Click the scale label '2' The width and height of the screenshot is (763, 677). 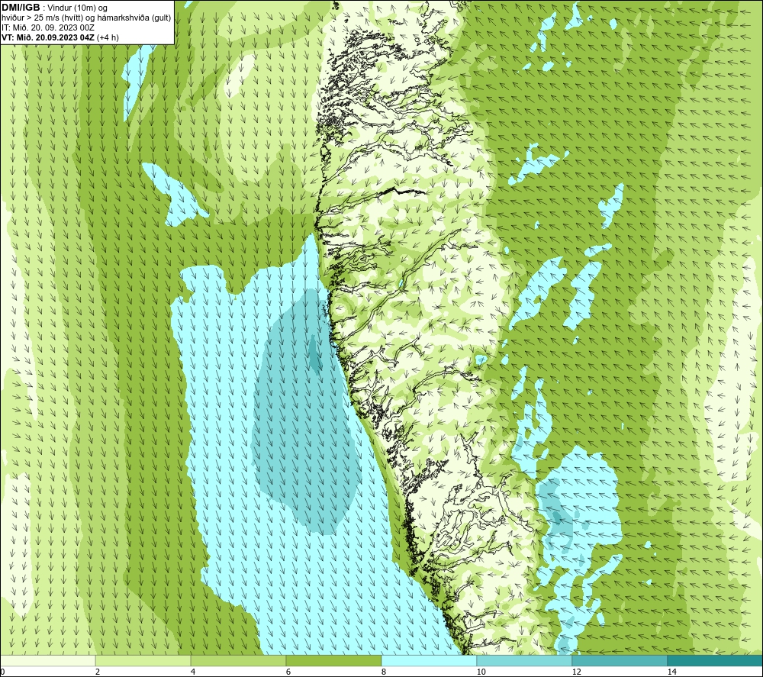pos(98,672)
